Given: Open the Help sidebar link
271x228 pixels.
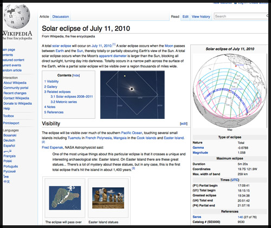Looking at the screenshot, I should 7,109.
